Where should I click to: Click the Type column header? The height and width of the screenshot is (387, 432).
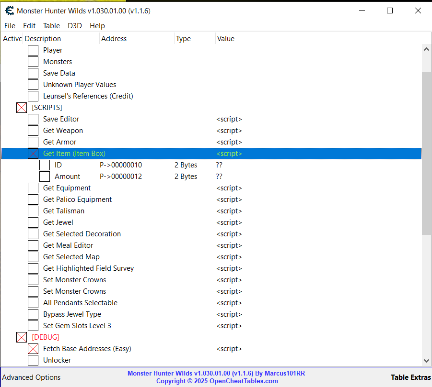[195, 39]
